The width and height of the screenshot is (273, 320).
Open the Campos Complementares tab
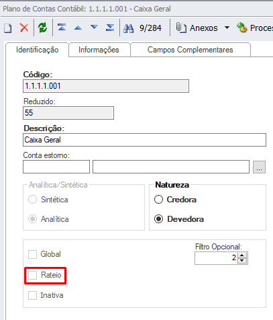190,50
